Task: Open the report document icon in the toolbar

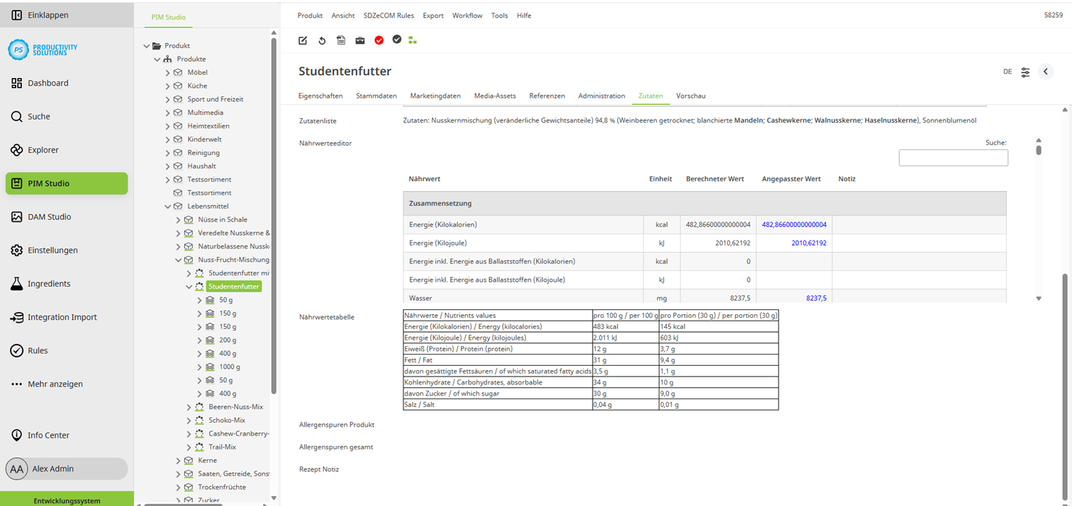Action: click(x=340, y=40)
